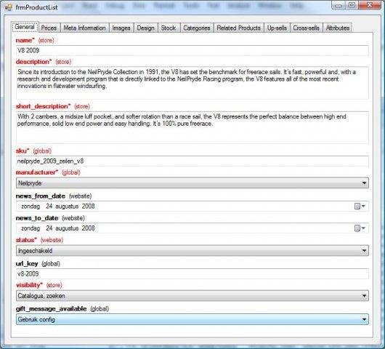Minimize the frmProductList window
Screen dimensions: 385x349
coord(339,5)
